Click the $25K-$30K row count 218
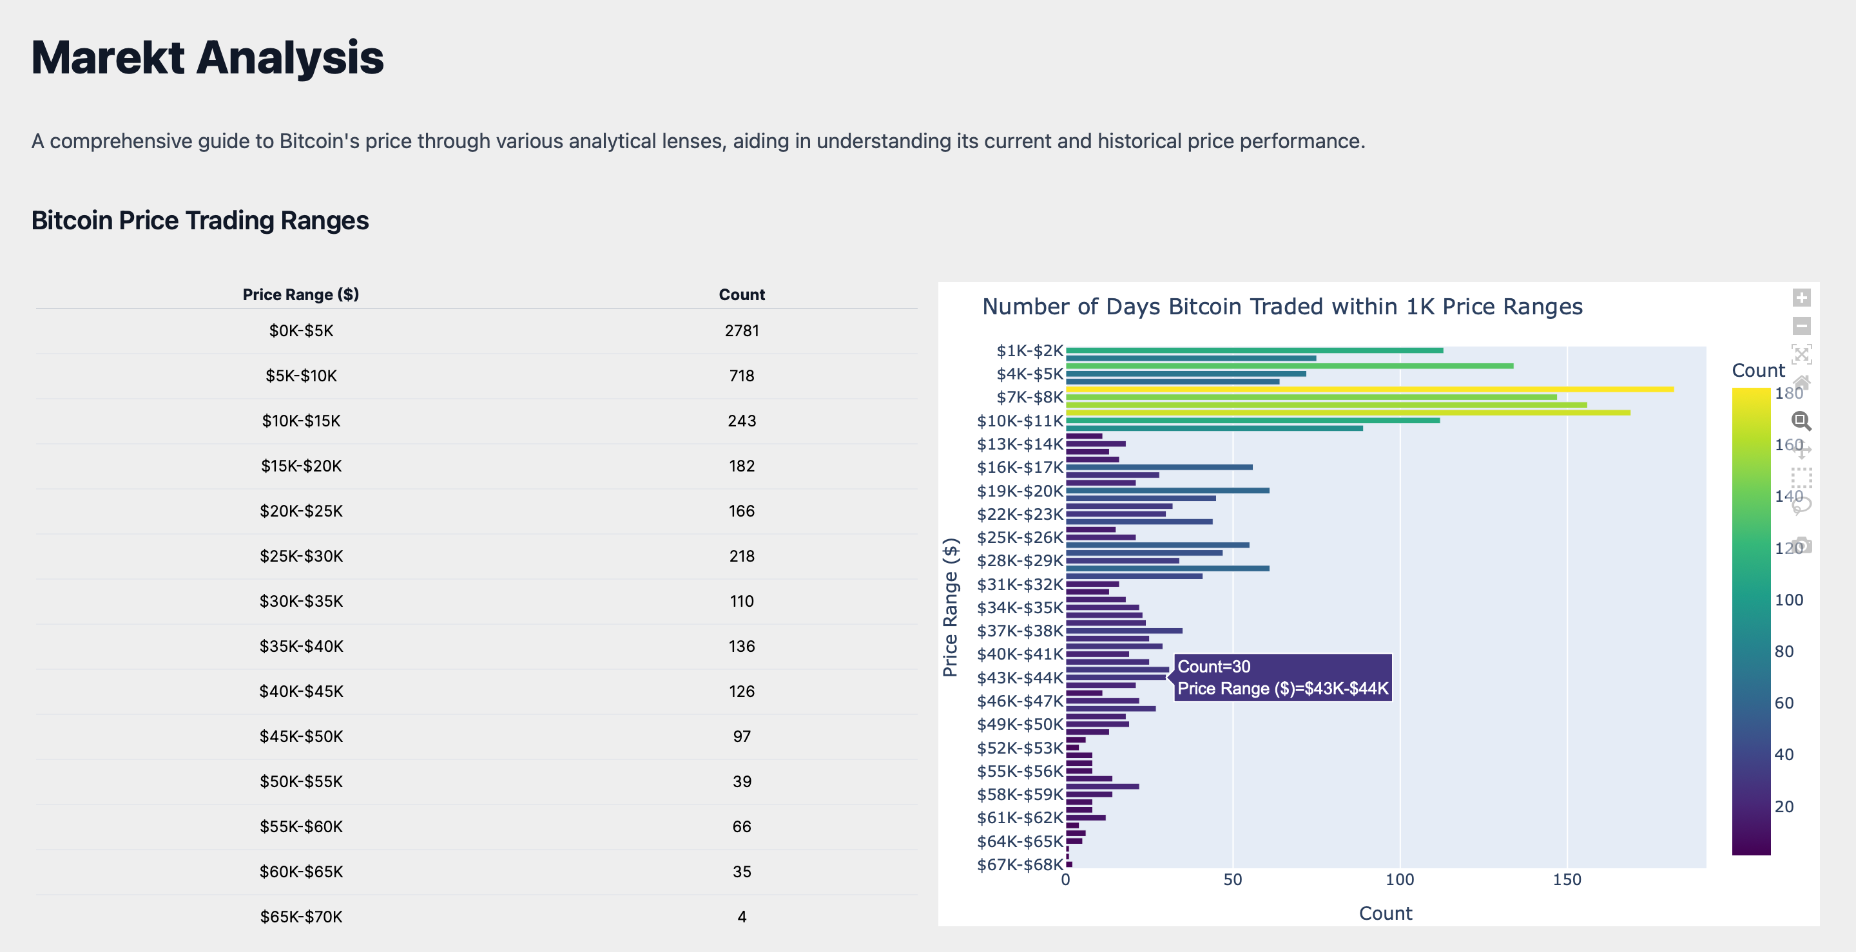This screenshot has height=952, width=1856. point(741,556)
